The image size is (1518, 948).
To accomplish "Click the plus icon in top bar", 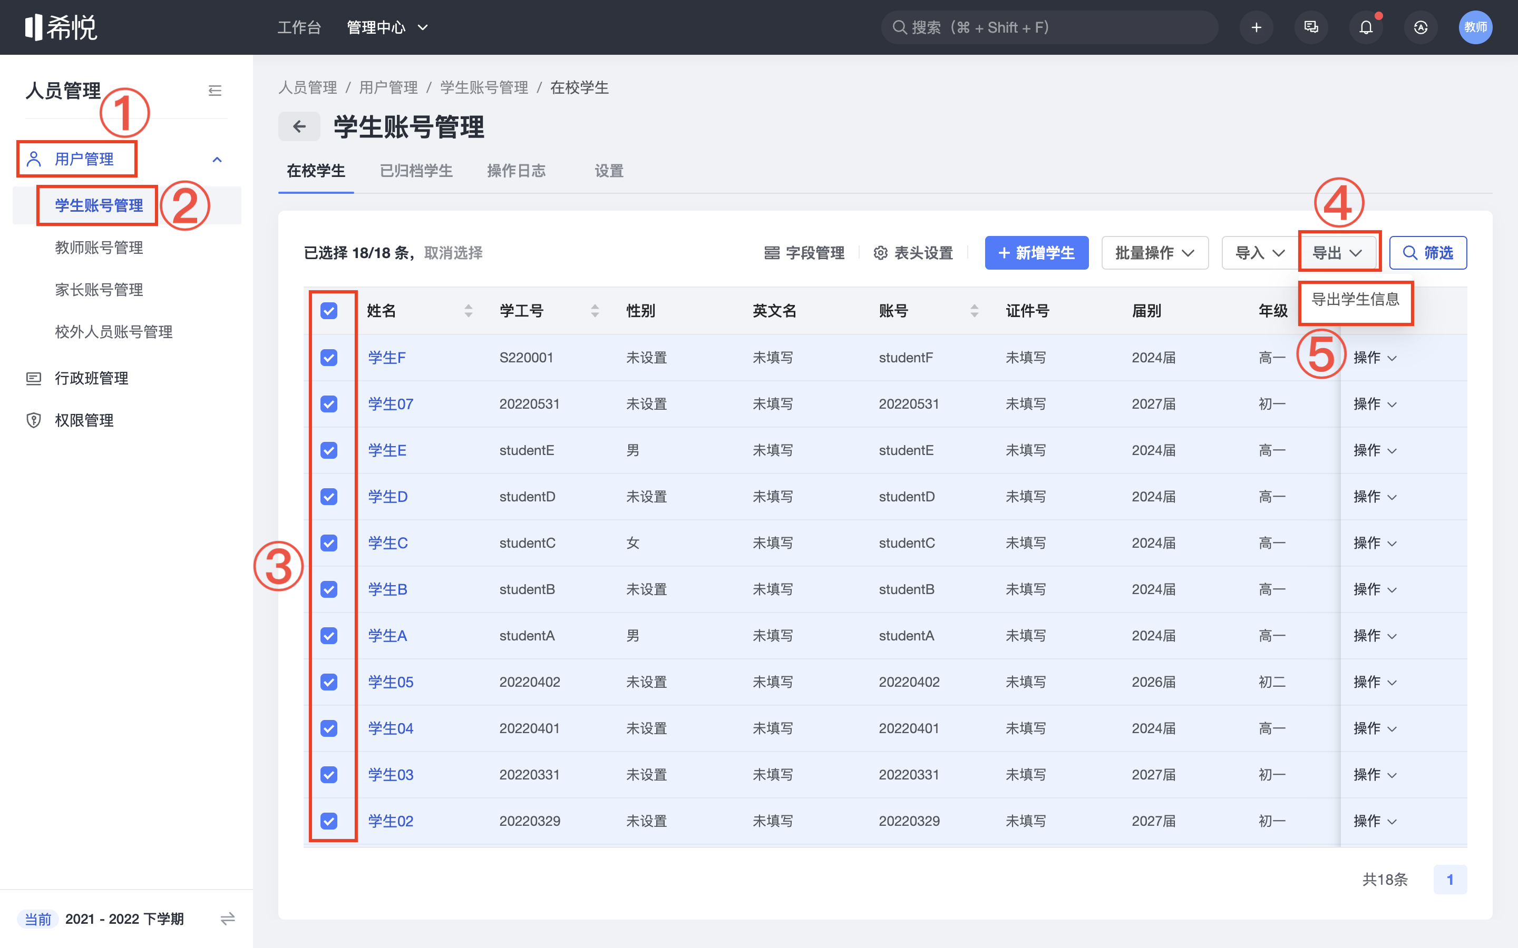I will pyautogui.click(x=1256, y=27).
